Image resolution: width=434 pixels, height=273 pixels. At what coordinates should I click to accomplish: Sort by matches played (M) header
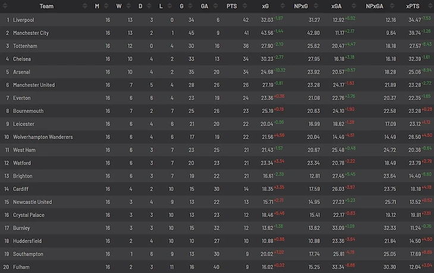(x=97, y=7)
